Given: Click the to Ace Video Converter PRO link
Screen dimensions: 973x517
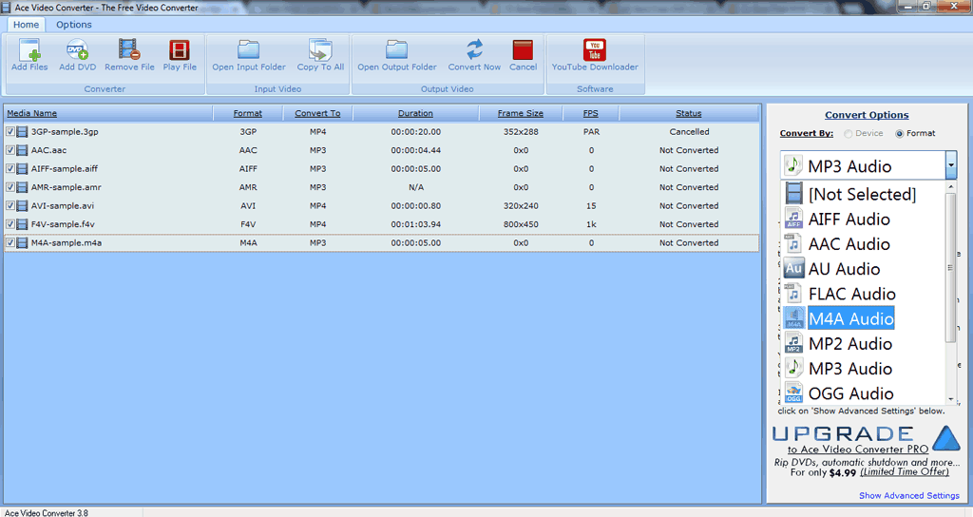Looking at the screenshot, I should point(858,450).
